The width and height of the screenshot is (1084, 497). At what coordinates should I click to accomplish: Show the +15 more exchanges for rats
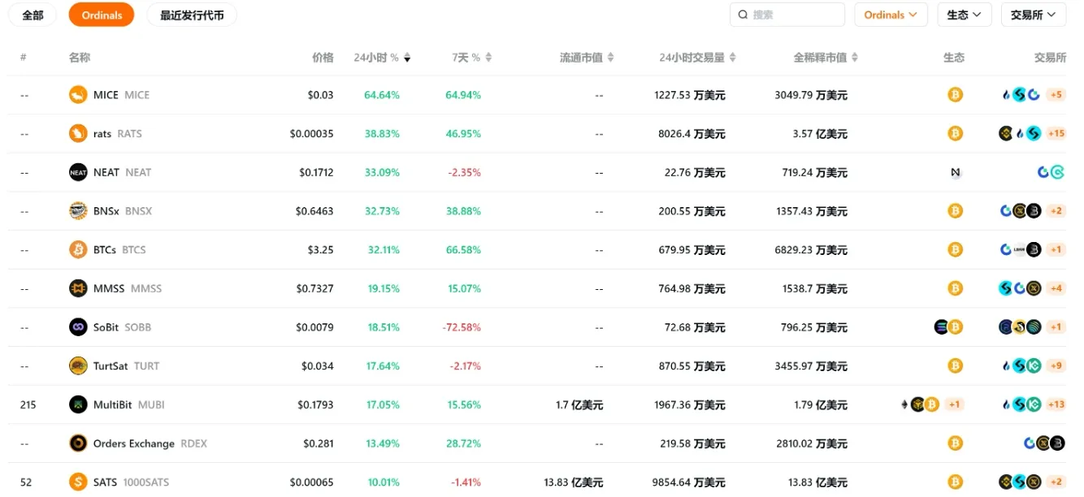[x=1056, y=133]
